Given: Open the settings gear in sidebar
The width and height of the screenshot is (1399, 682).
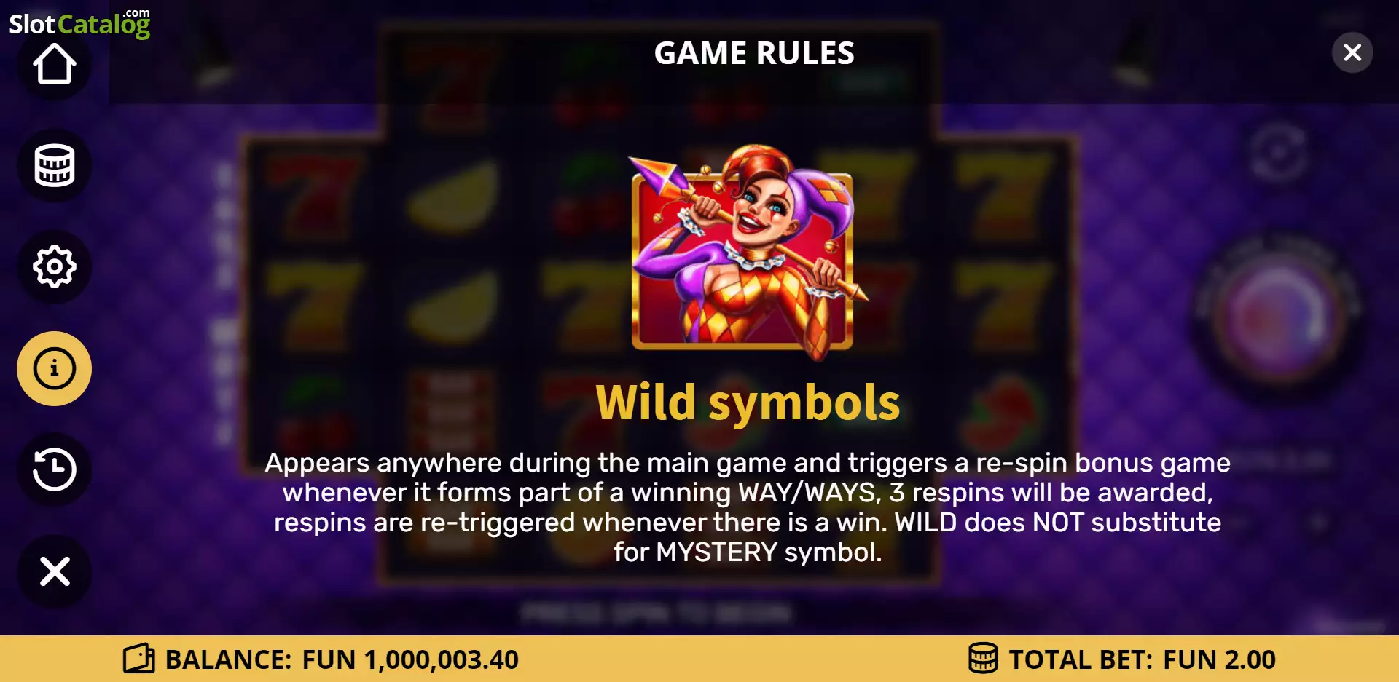Looking at the screenshot, I should coord(55,266).
